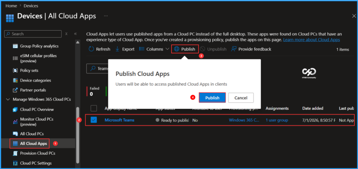Select Device categories in the sidebar
Viewport: 358px width, 169px height.
pyautogui.click(x=36, y=80)
